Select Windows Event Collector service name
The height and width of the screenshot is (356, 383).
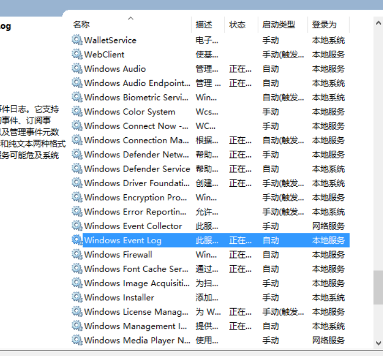pos(133,226)
